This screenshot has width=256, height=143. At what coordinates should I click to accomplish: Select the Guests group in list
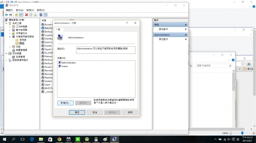(x=47, y=46)
